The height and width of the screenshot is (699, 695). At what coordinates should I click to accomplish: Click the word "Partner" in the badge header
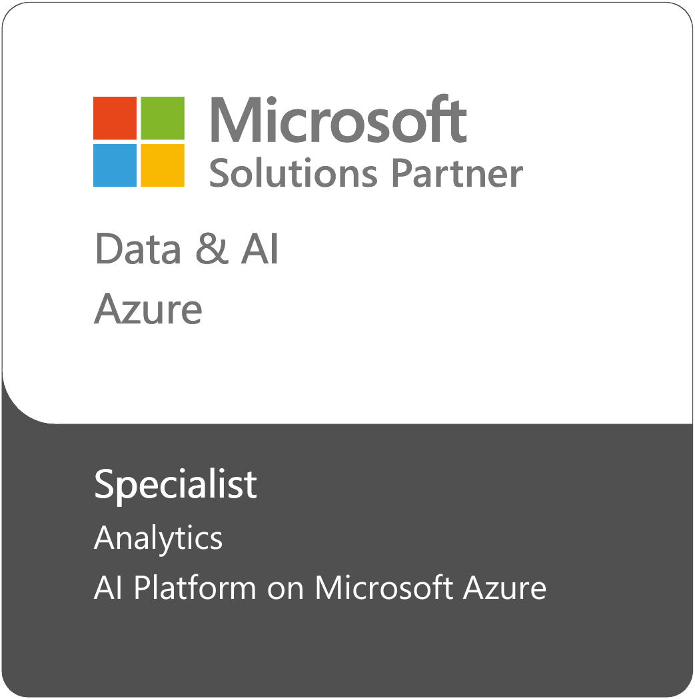coord(456,173)
